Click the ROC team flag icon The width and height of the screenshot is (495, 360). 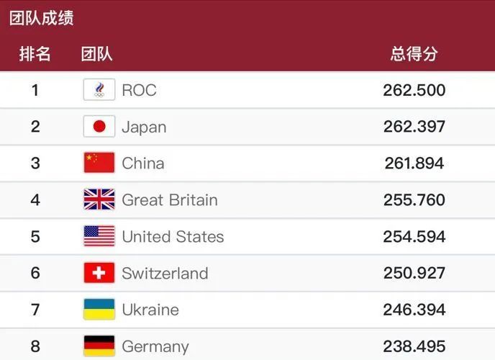99,90
